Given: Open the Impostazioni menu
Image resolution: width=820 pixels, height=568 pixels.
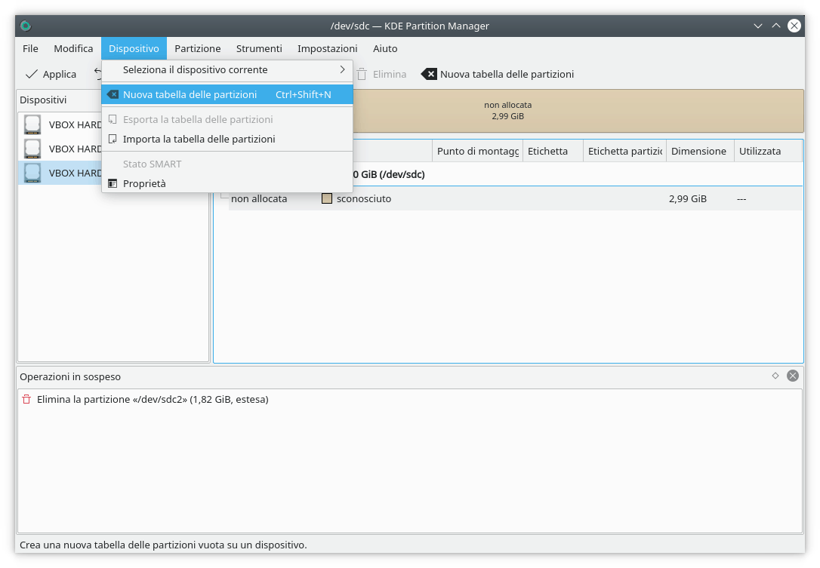Looking at the screenshot, I should tap(327, 48).
